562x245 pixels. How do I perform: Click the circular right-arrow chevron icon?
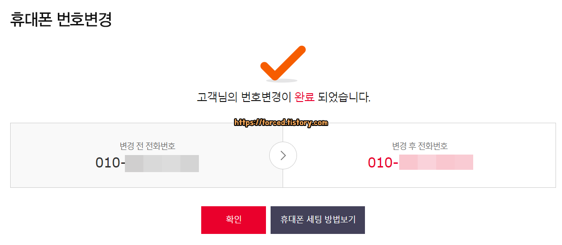[x=283, y=155]
